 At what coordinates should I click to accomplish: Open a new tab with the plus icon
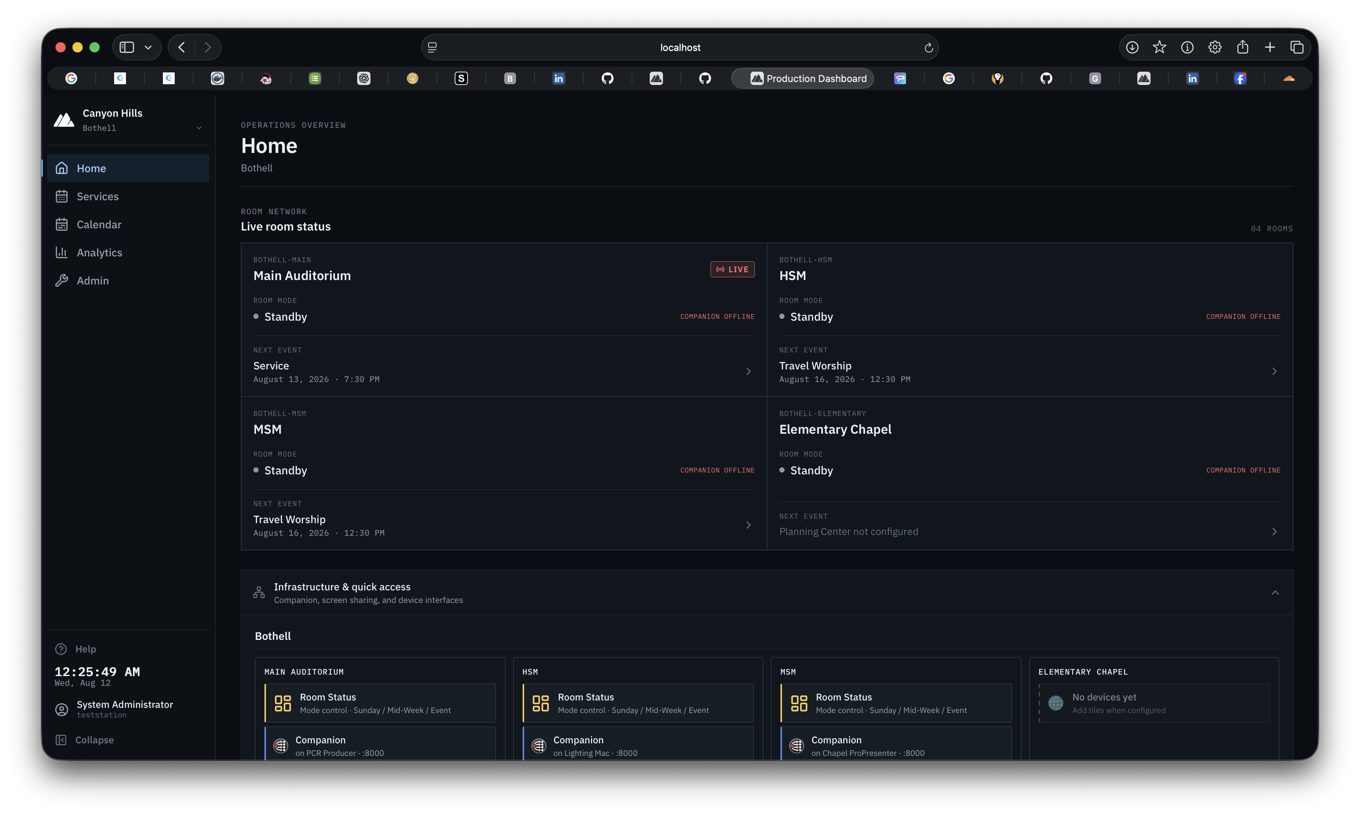[1270, 47]
